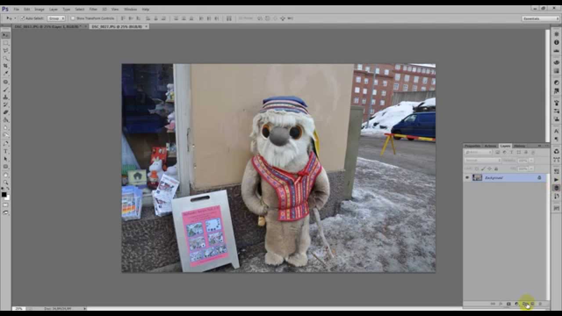The image size is (562, 316).
Task: Switch to the Properties panel tab
Action: point(473,146)
